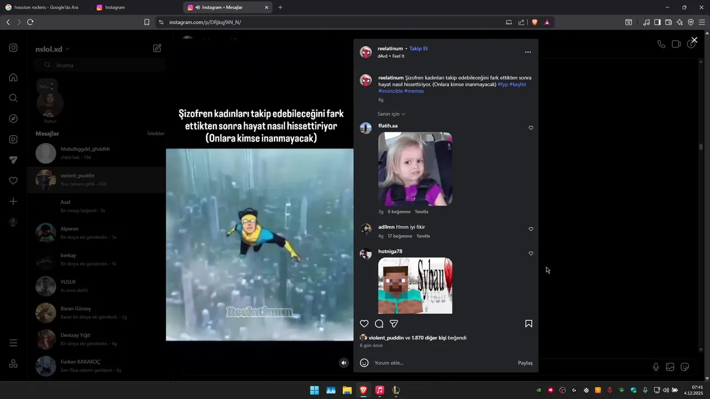Expand the 'Senin için' comment sort dropdown
The height and width of the screenshot is (399, 710).
tap(392, 114)
